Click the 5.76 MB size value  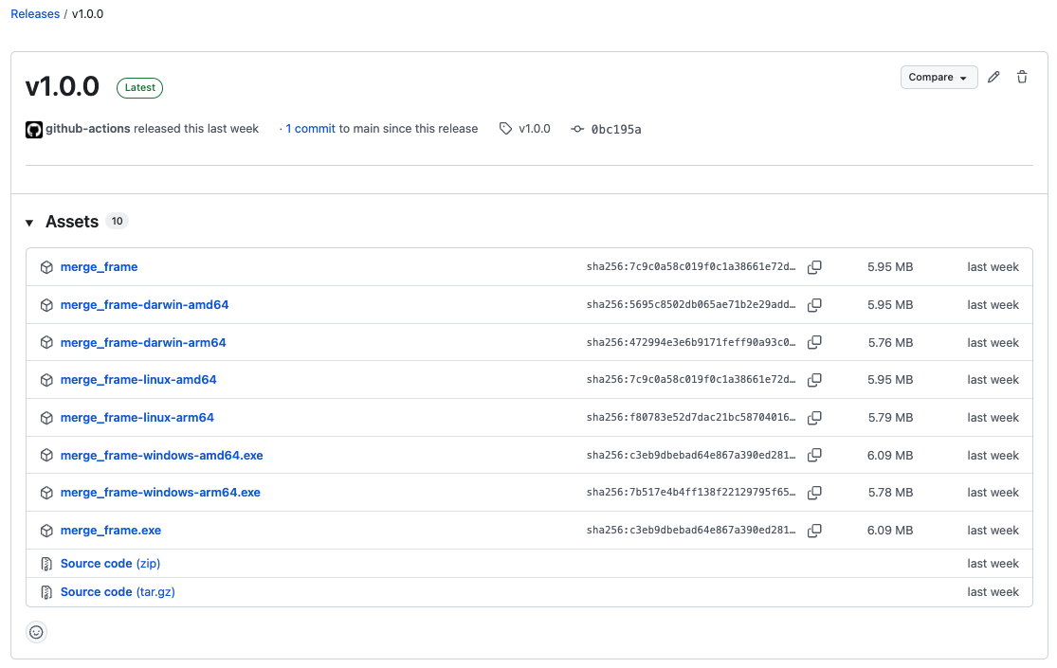tap(890, 342)
